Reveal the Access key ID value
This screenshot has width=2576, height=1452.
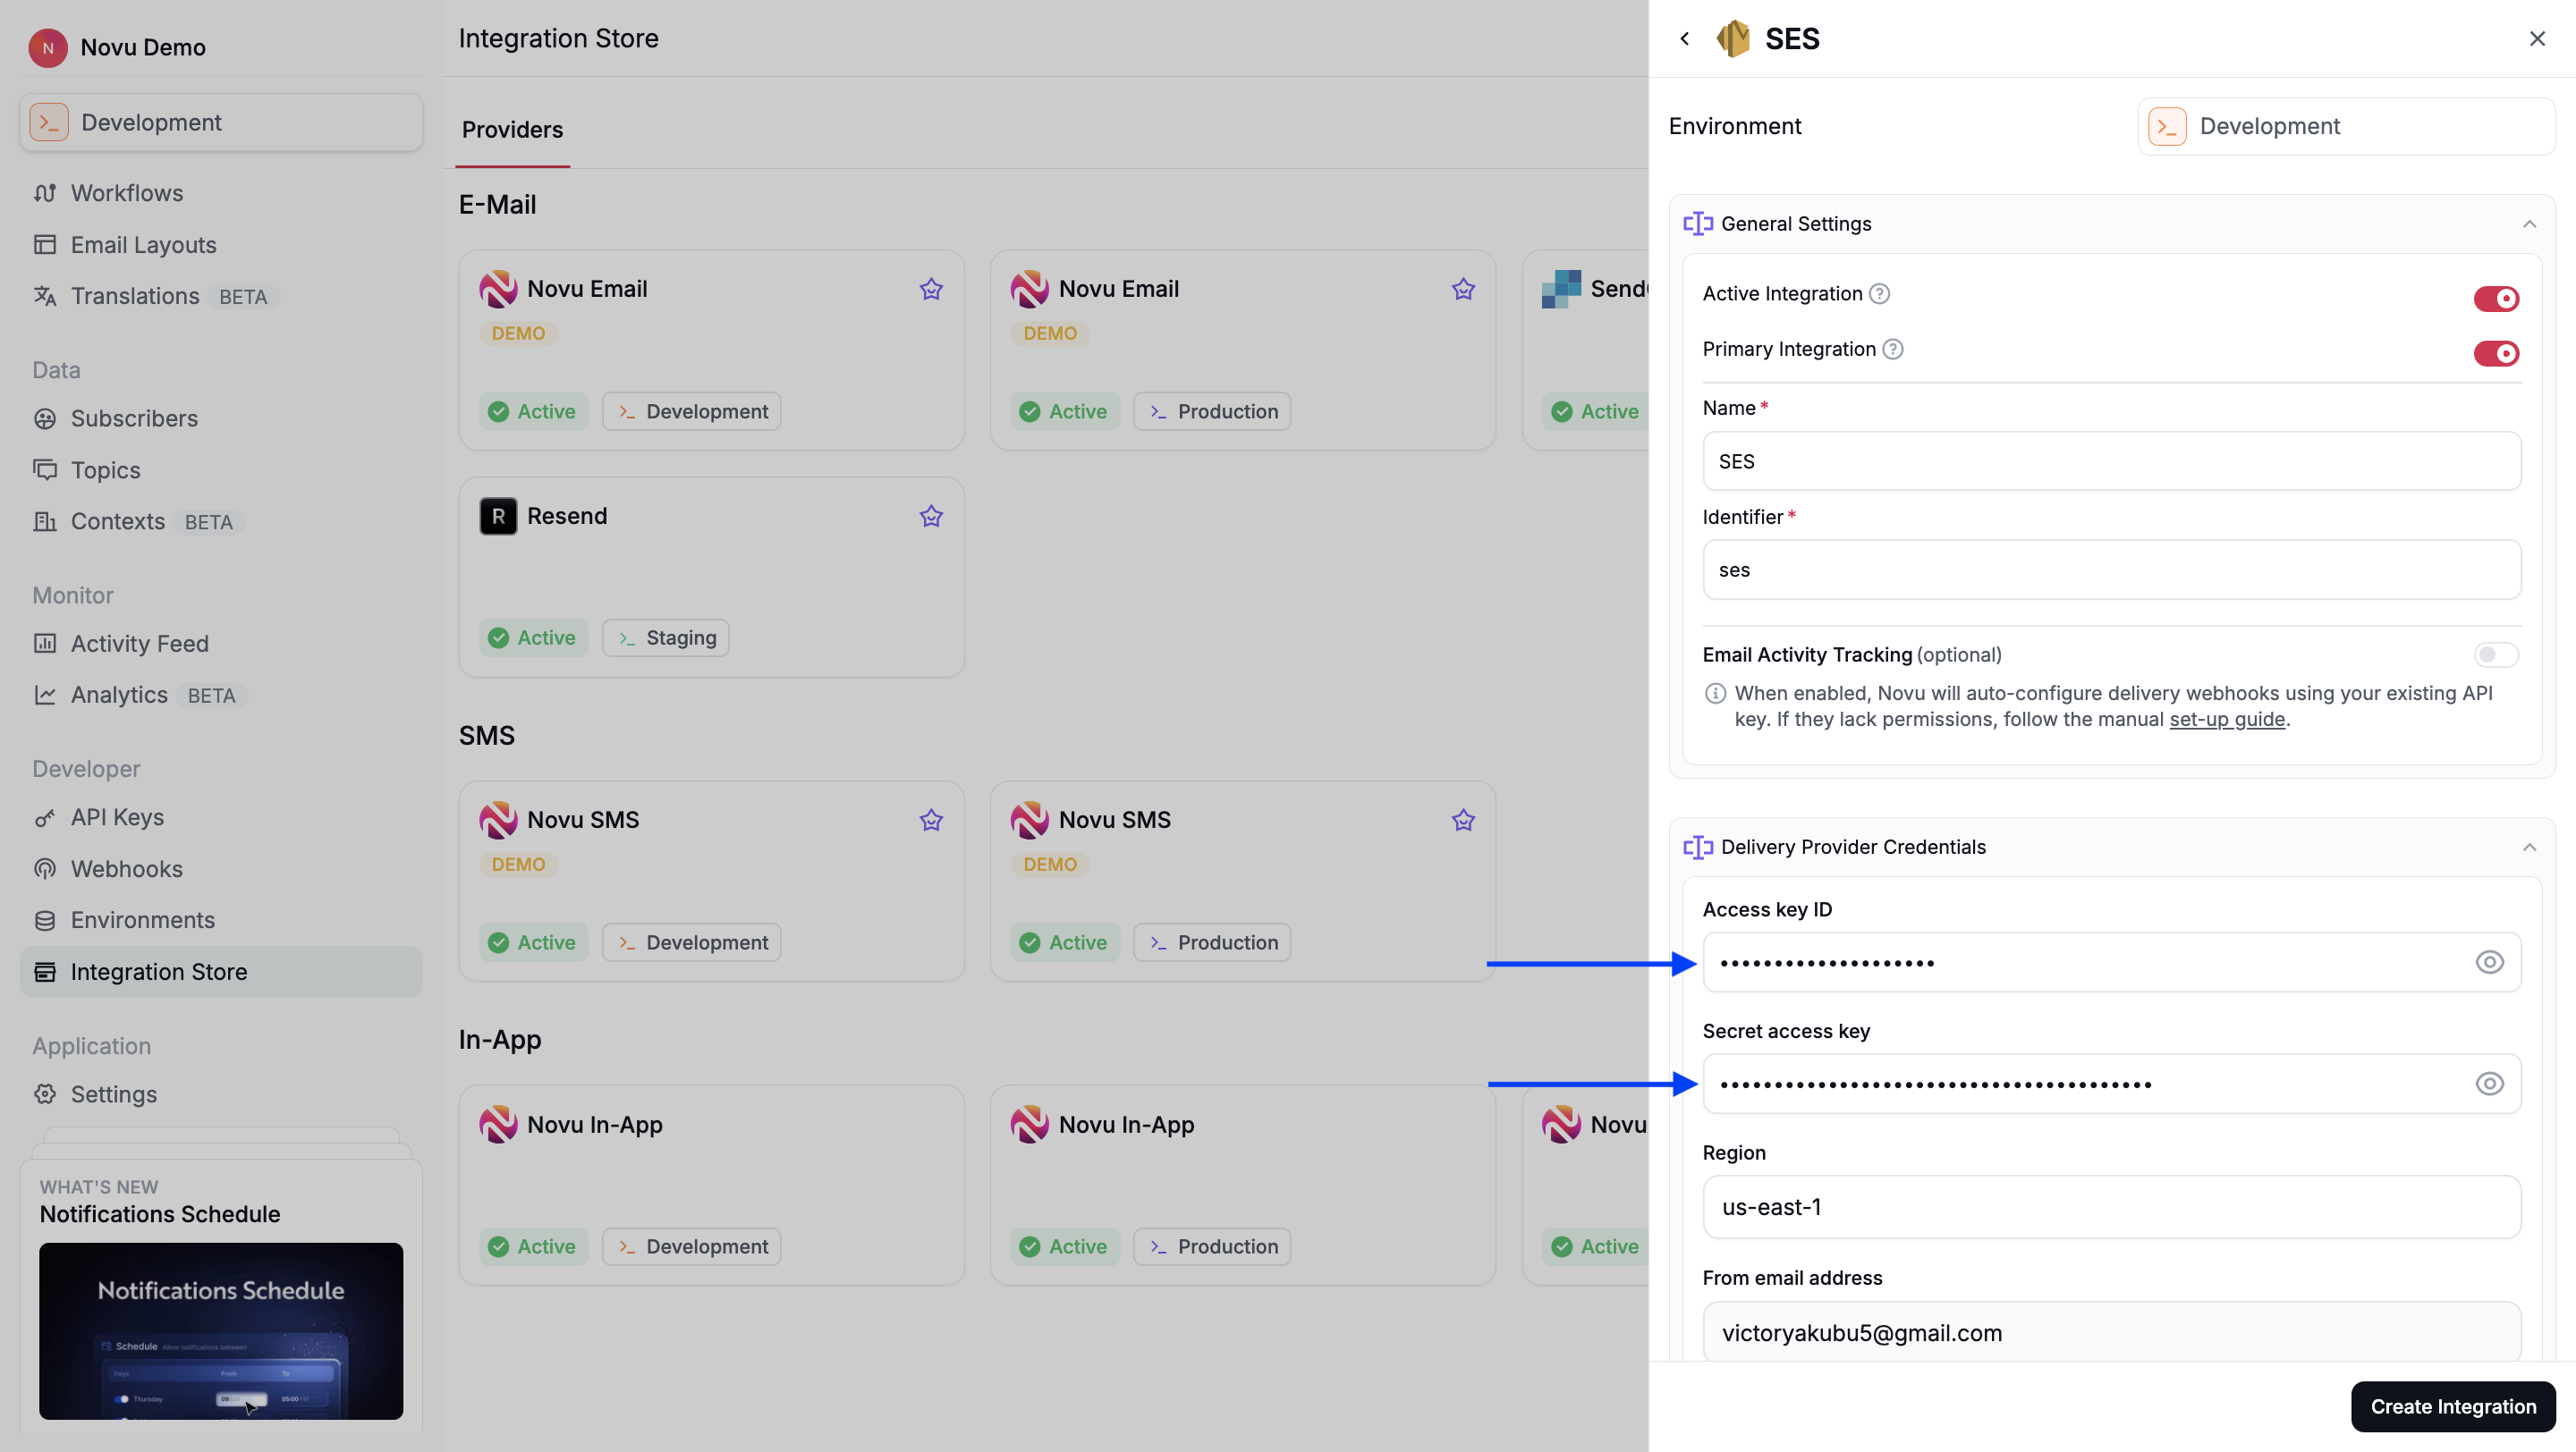click(2489, 962)
